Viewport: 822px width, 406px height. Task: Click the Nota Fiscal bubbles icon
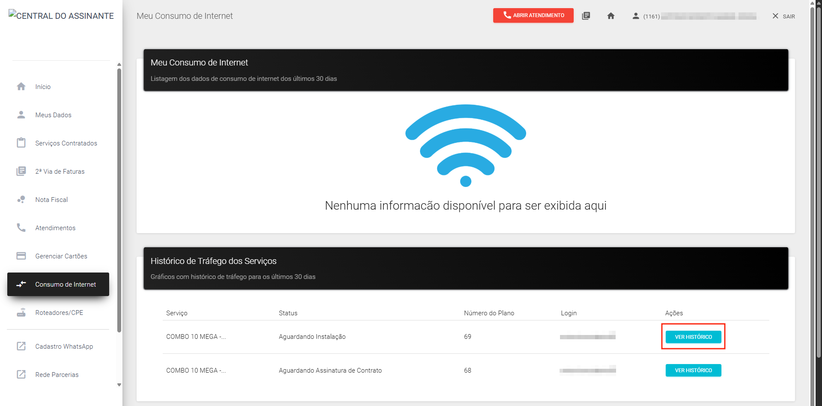21,199
